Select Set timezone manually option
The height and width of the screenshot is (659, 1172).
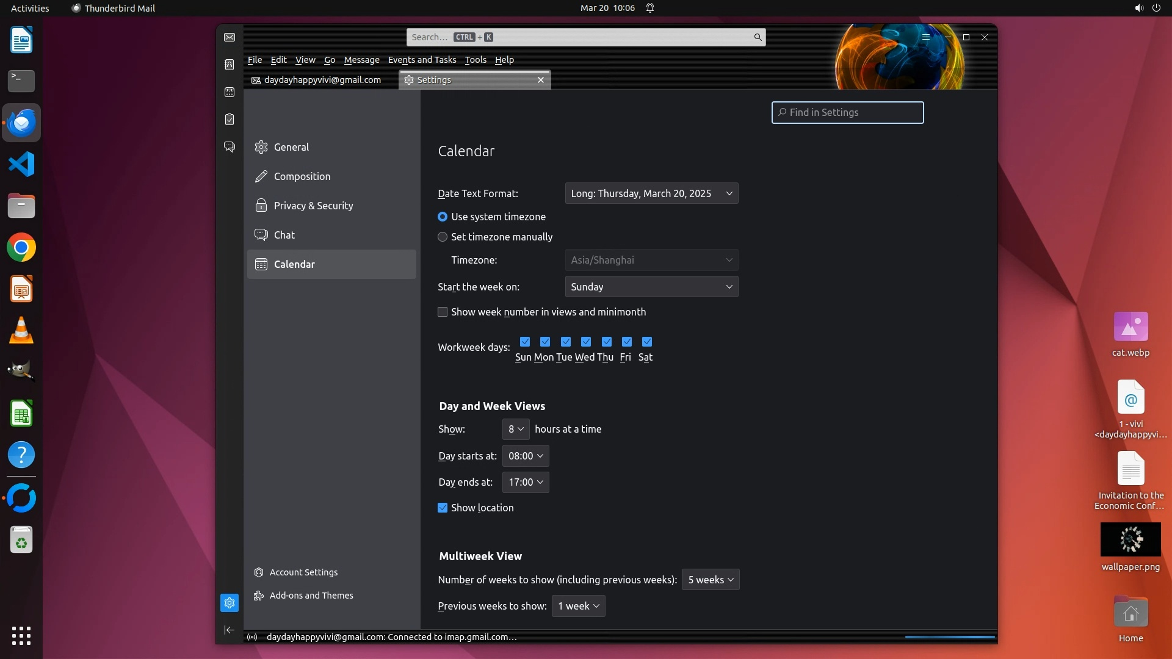pos(443,237)
